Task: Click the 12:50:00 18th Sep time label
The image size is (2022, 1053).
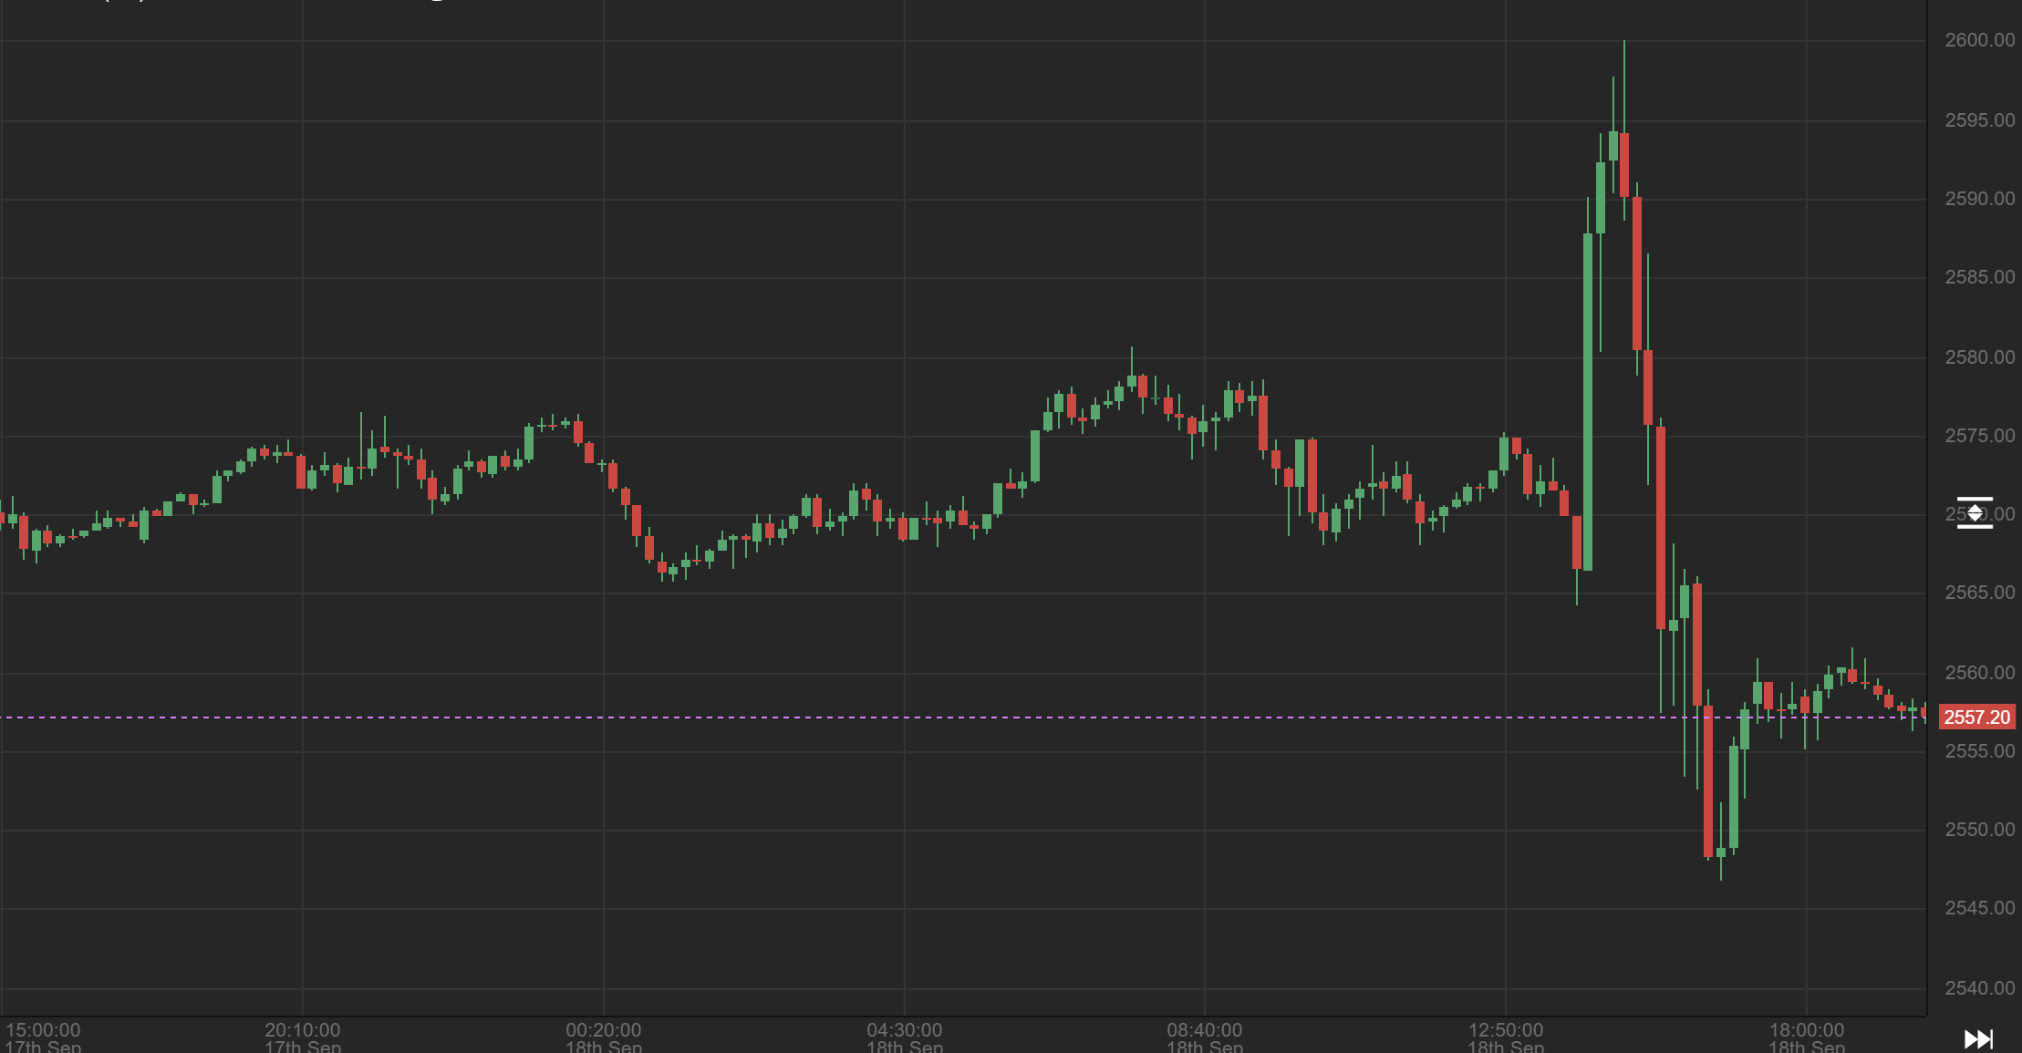Action: tap(1506, 1037)
